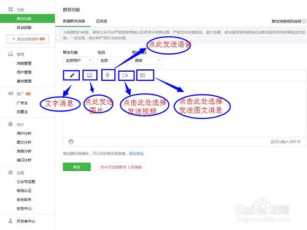Viewport: 307px width, 230px height.
Task: Click inside the message text area
Action: click(185, 109)
